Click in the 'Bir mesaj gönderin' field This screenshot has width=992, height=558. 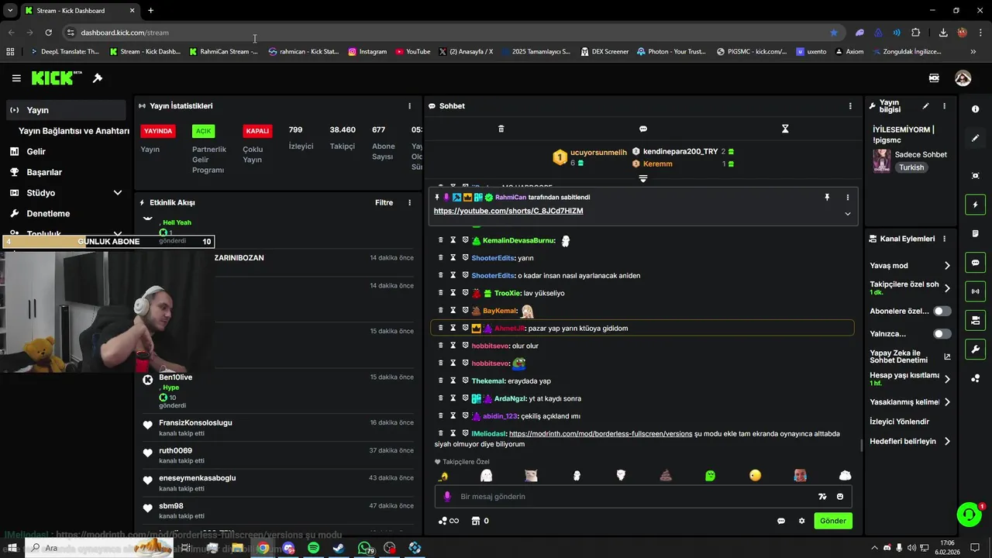coord(643,497)
